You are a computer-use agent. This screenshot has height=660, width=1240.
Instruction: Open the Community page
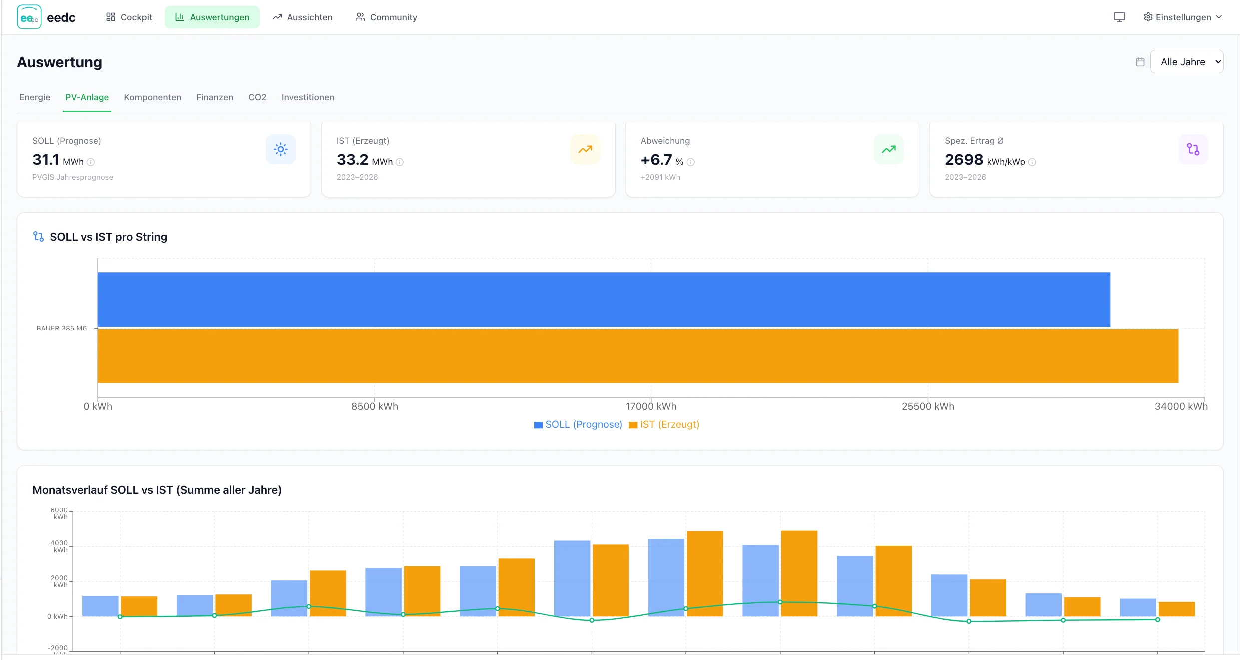[x=386, y=17]
